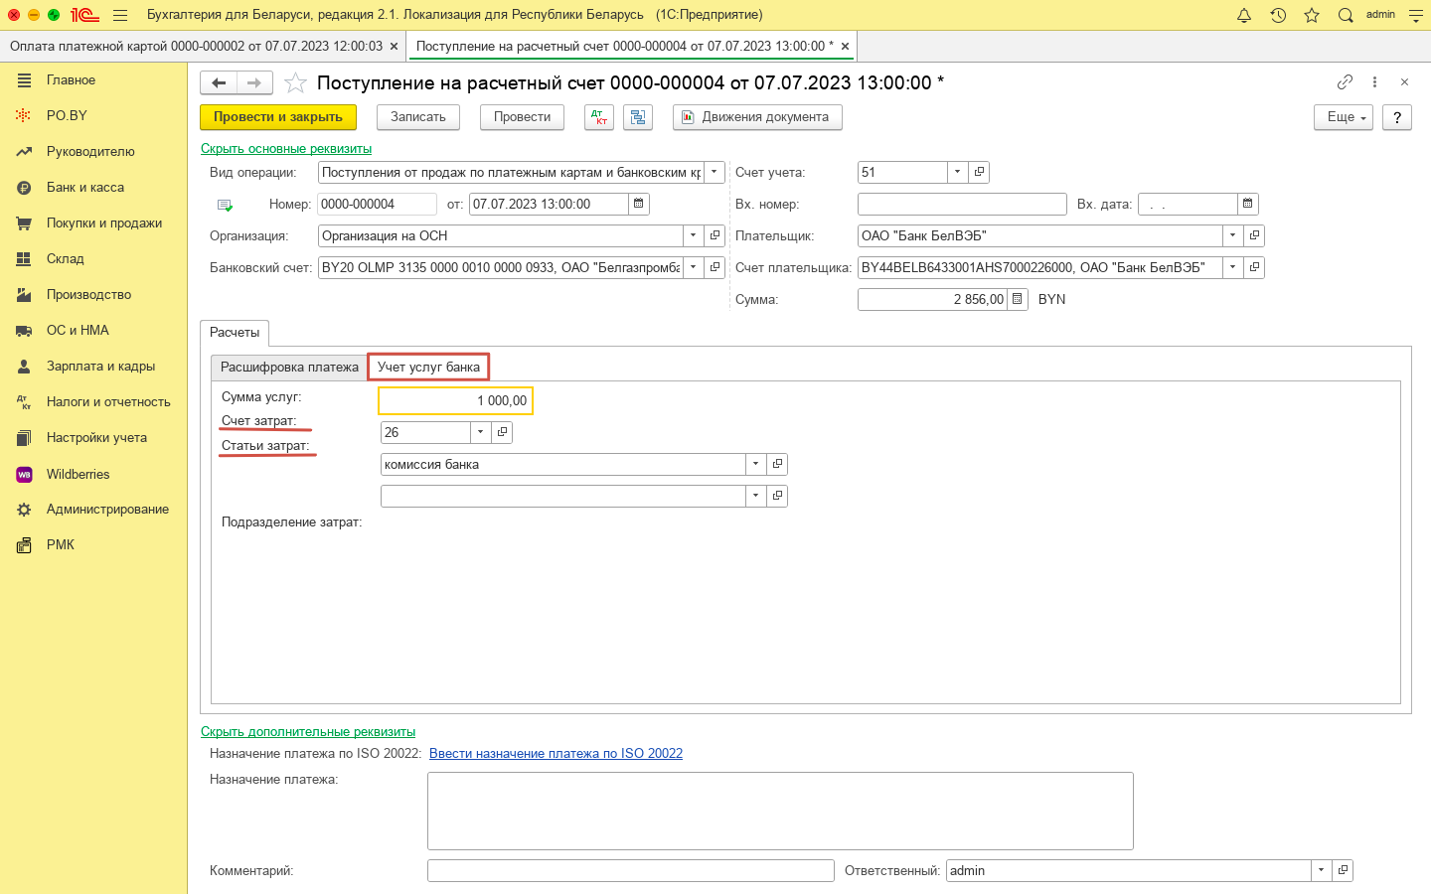Screen dimensions: 1431x894
Task: Click Ввести назначение платежа по ISO 20022
Action: pos(556,753)
